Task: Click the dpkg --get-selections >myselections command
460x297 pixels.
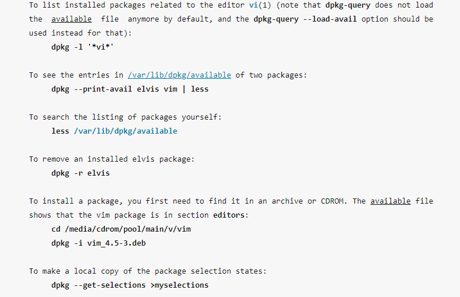Action: click(130, 285)
